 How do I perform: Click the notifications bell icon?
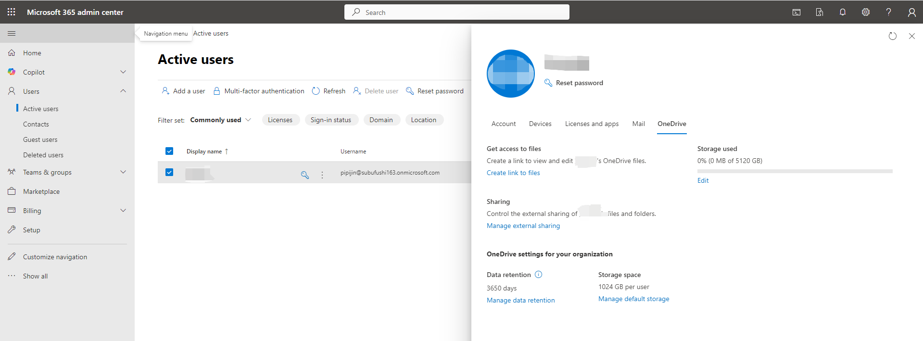pos(842,12)
